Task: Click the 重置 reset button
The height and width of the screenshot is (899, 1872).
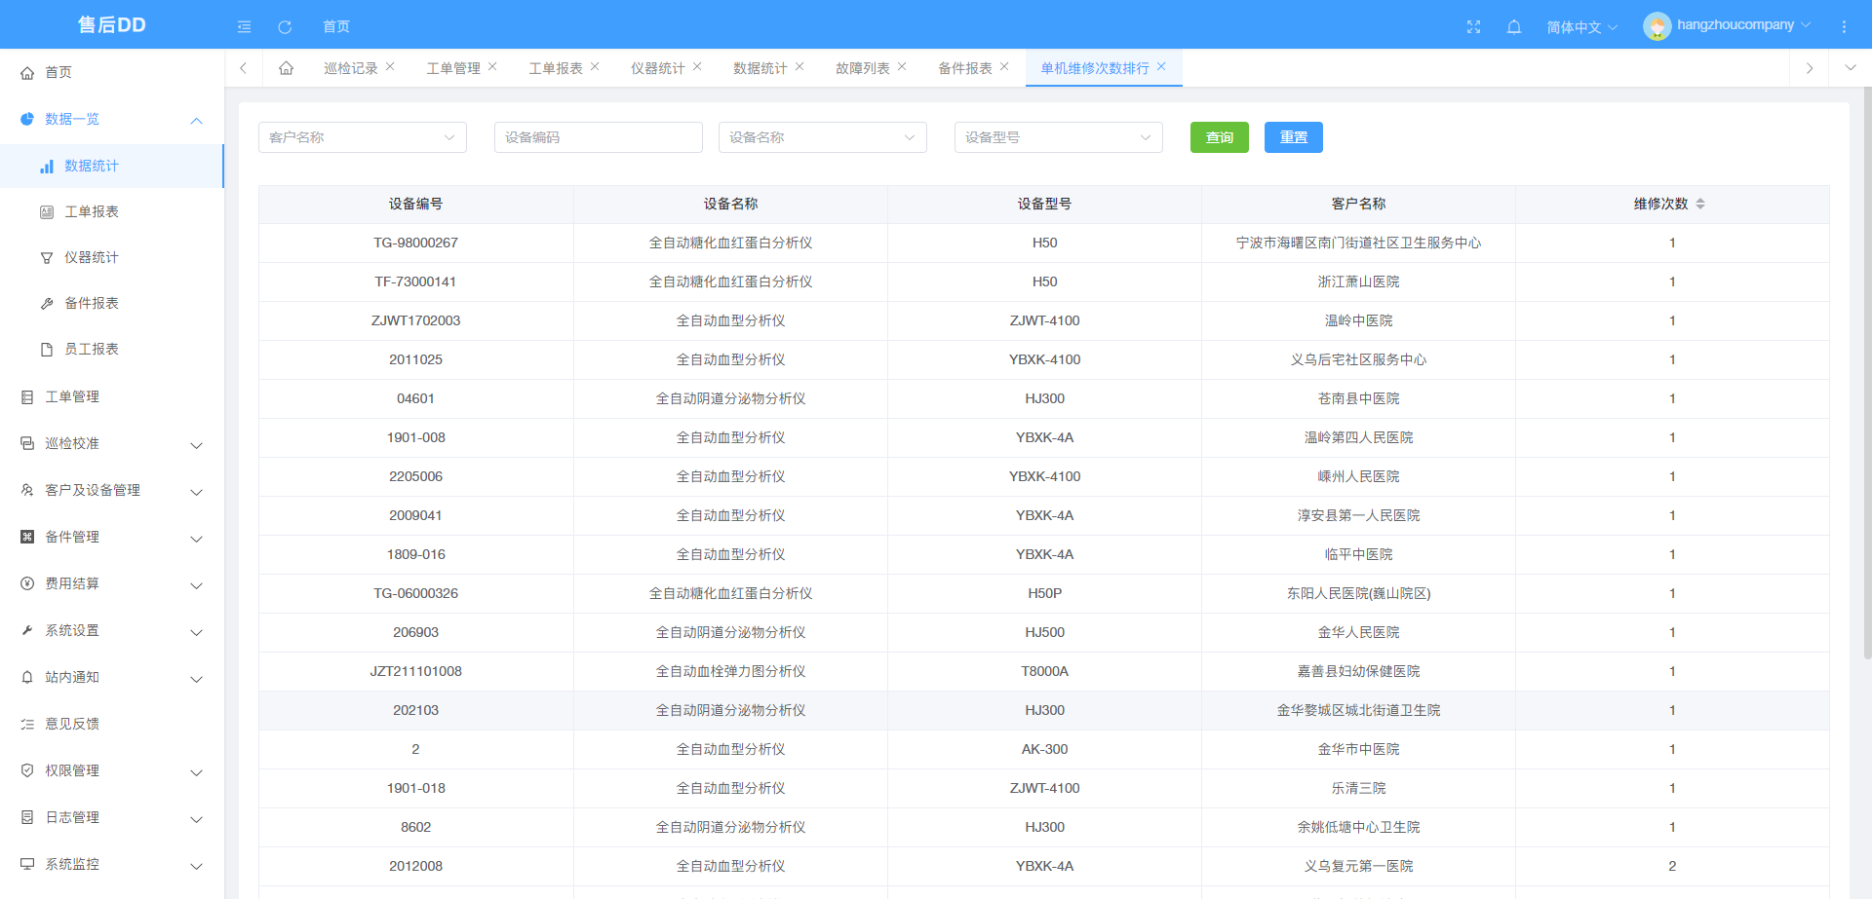Action: (x=1293, y=136)
